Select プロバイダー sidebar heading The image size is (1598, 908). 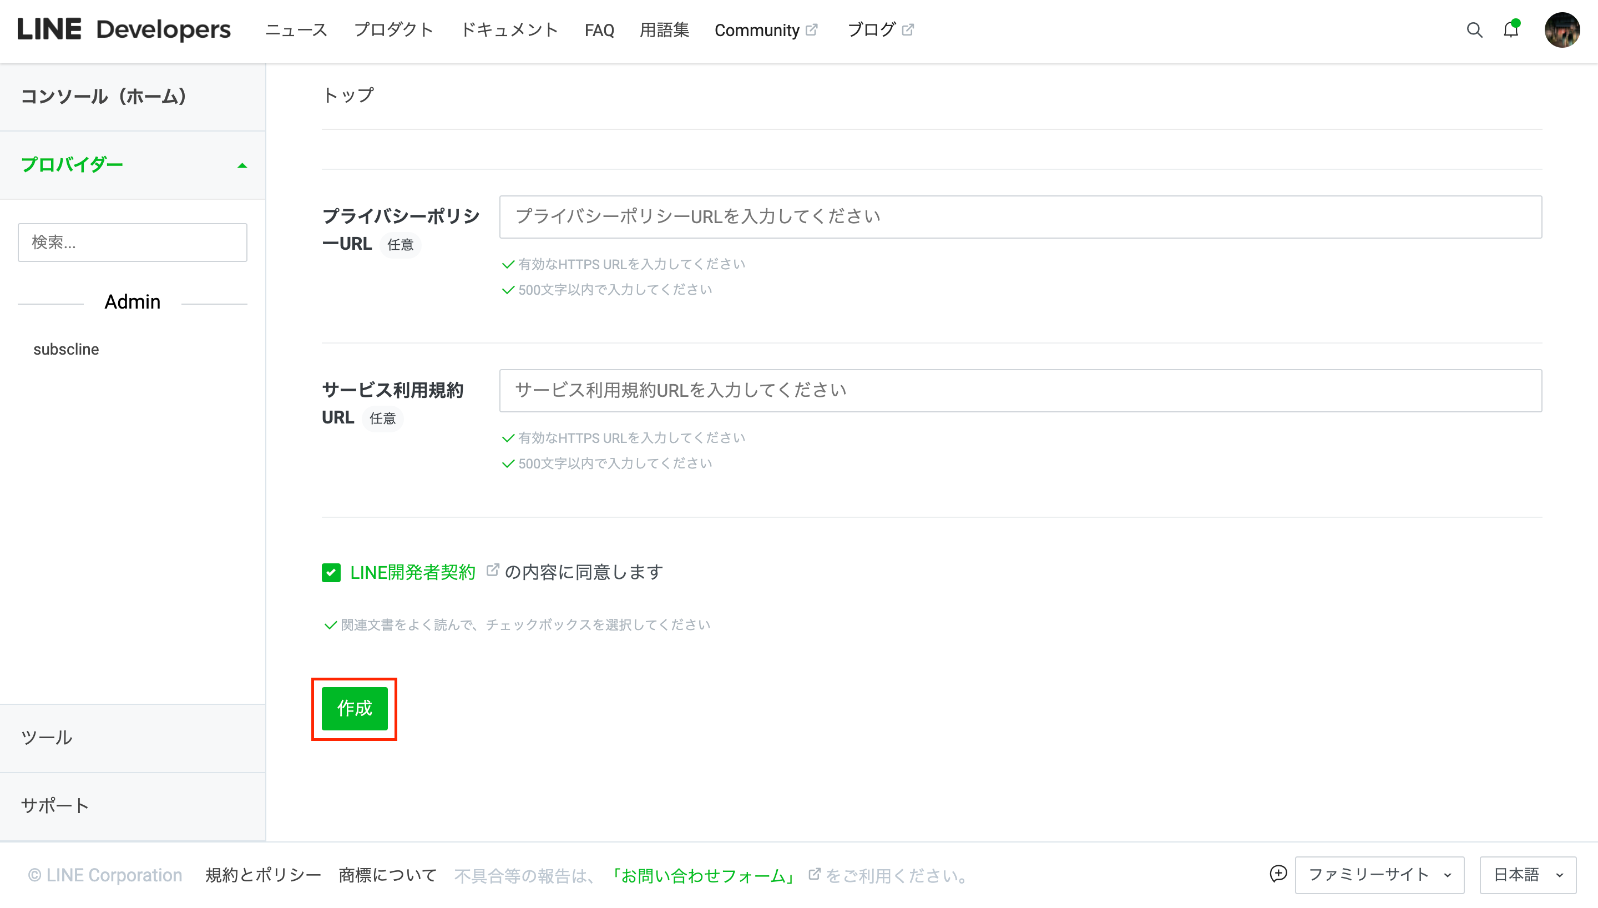pos(72,165)
